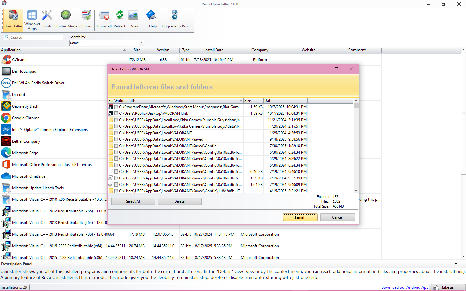The width and height of the screenshot is (466, 291).
Task: Click the leftover list scroll up arrow
Action: tap(356, 100)
